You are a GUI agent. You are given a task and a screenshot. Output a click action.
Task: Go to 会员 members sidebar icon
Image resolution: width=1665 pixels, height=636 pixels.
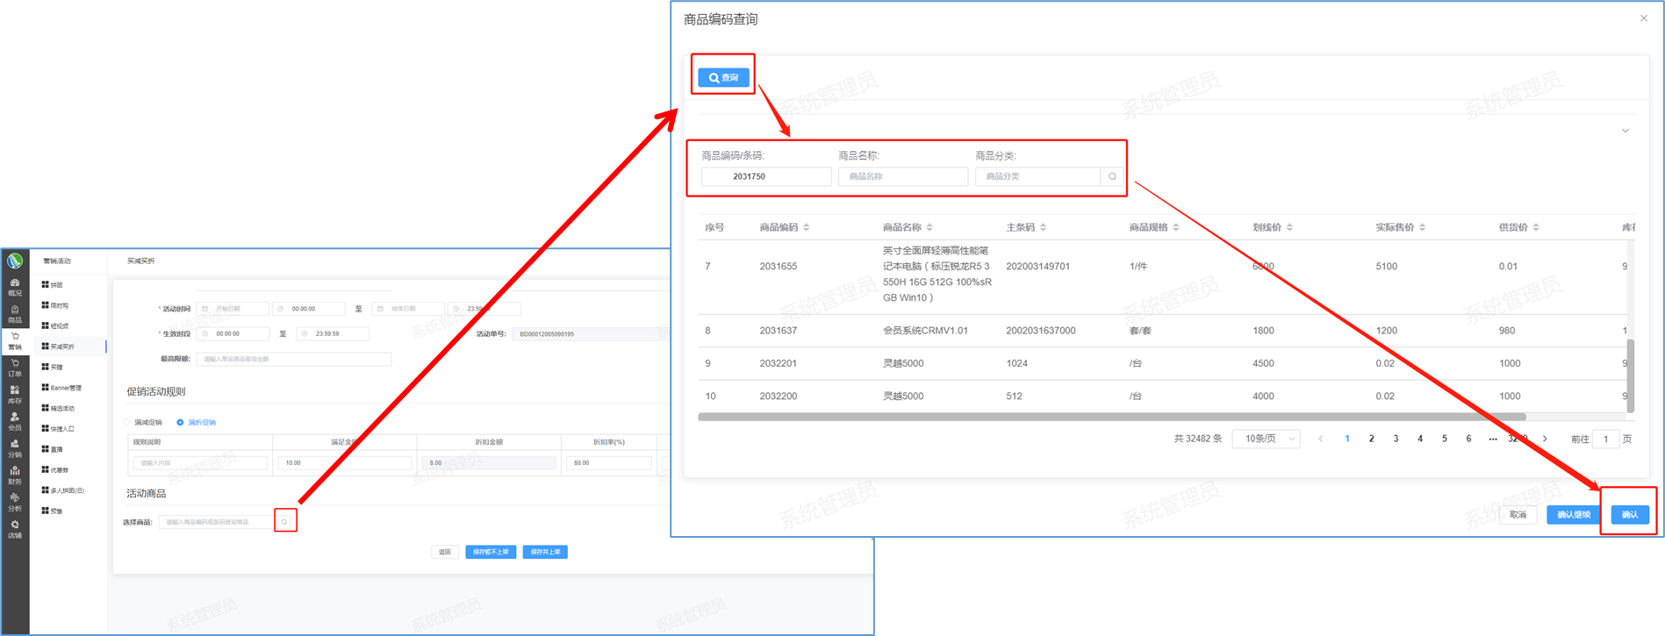15,421
